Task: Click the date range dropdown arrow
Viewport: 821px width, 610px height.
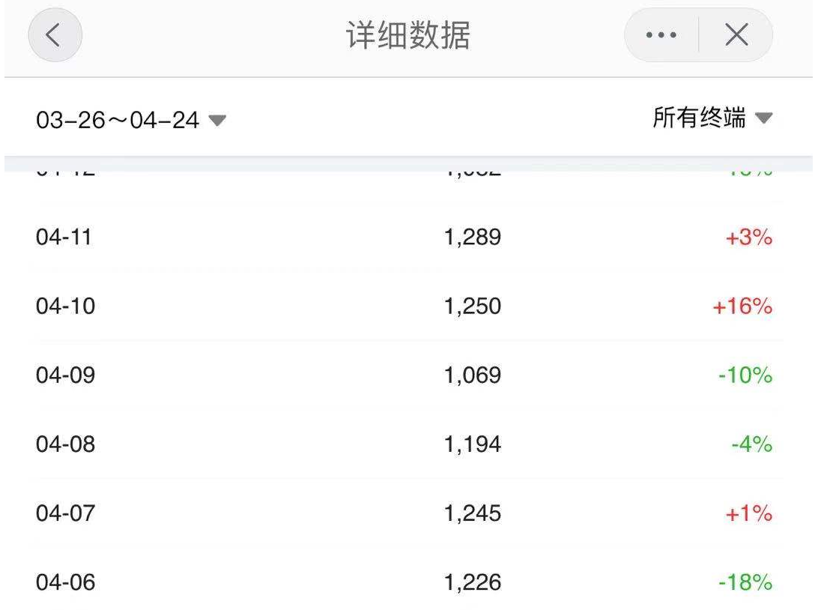Action: [217, 121]
